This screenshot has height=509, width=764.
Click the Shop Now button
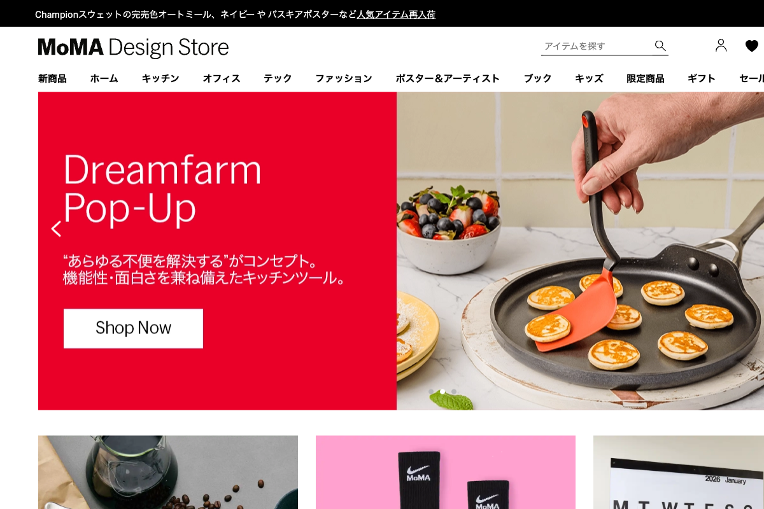click(133, 328)
